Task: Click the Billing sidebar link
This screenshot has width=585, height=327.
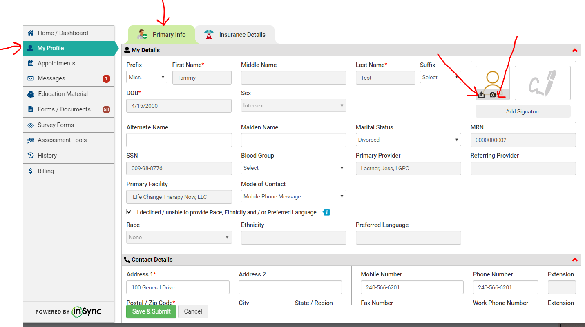Action: point(69,171)
